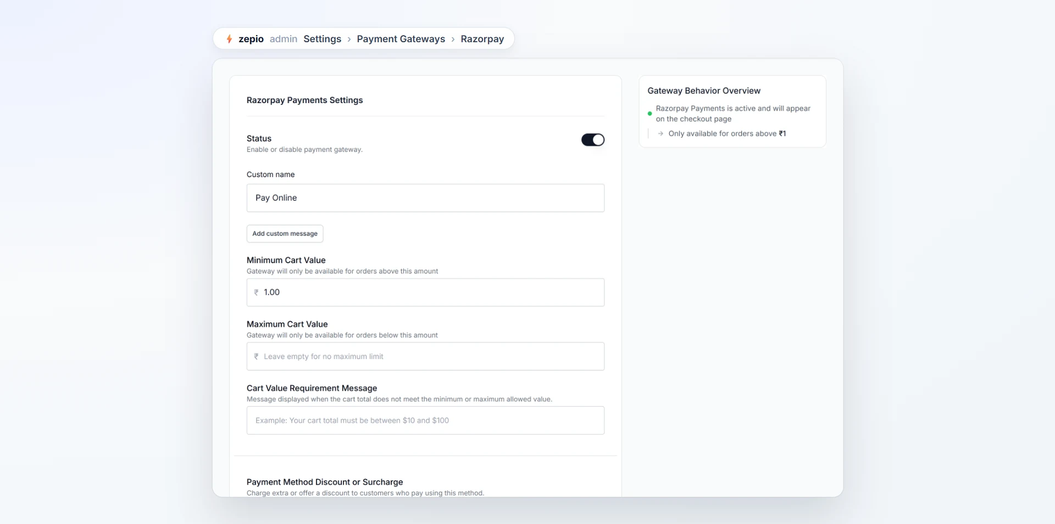
Task: Click the zepio lightning bolt logo icon
Action: [229, 39]
